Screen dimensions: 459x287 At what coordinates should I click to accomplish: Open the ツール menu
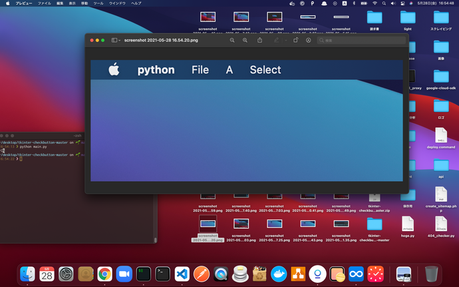pos(98,3)
